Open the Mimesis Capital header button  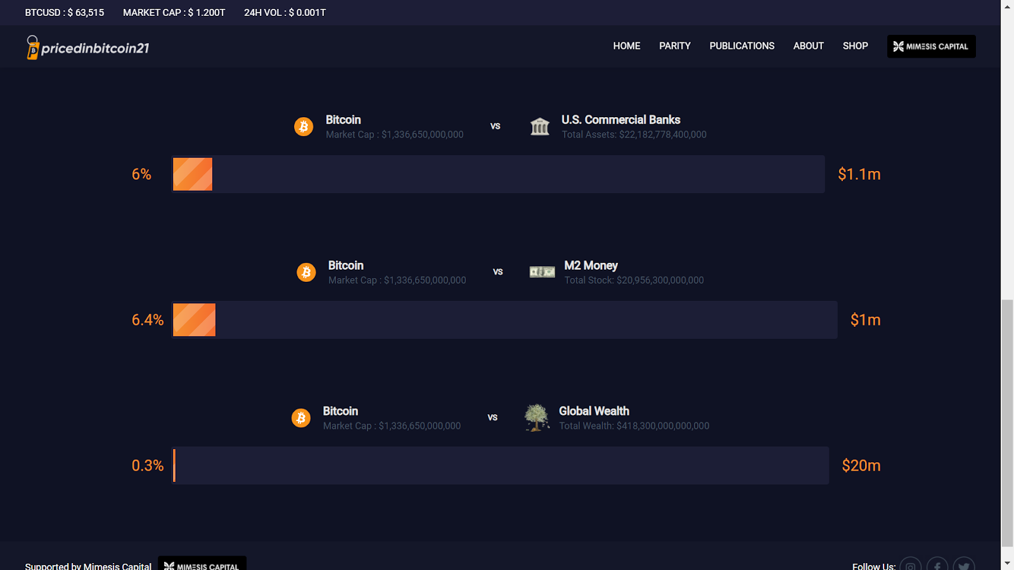(931, 46)
